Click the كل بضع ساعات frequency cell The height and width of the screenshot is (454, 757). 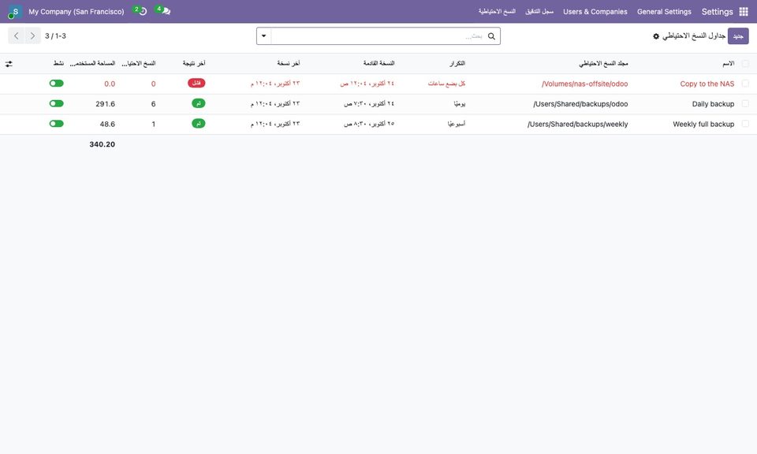tap(446, 84)
